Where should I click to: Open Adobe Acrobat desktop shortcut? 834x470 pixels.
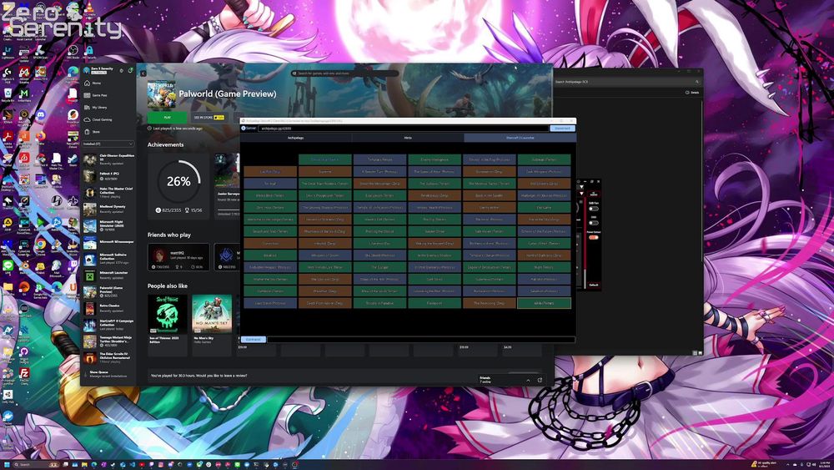pyautogui.click(x=8, y=138)
